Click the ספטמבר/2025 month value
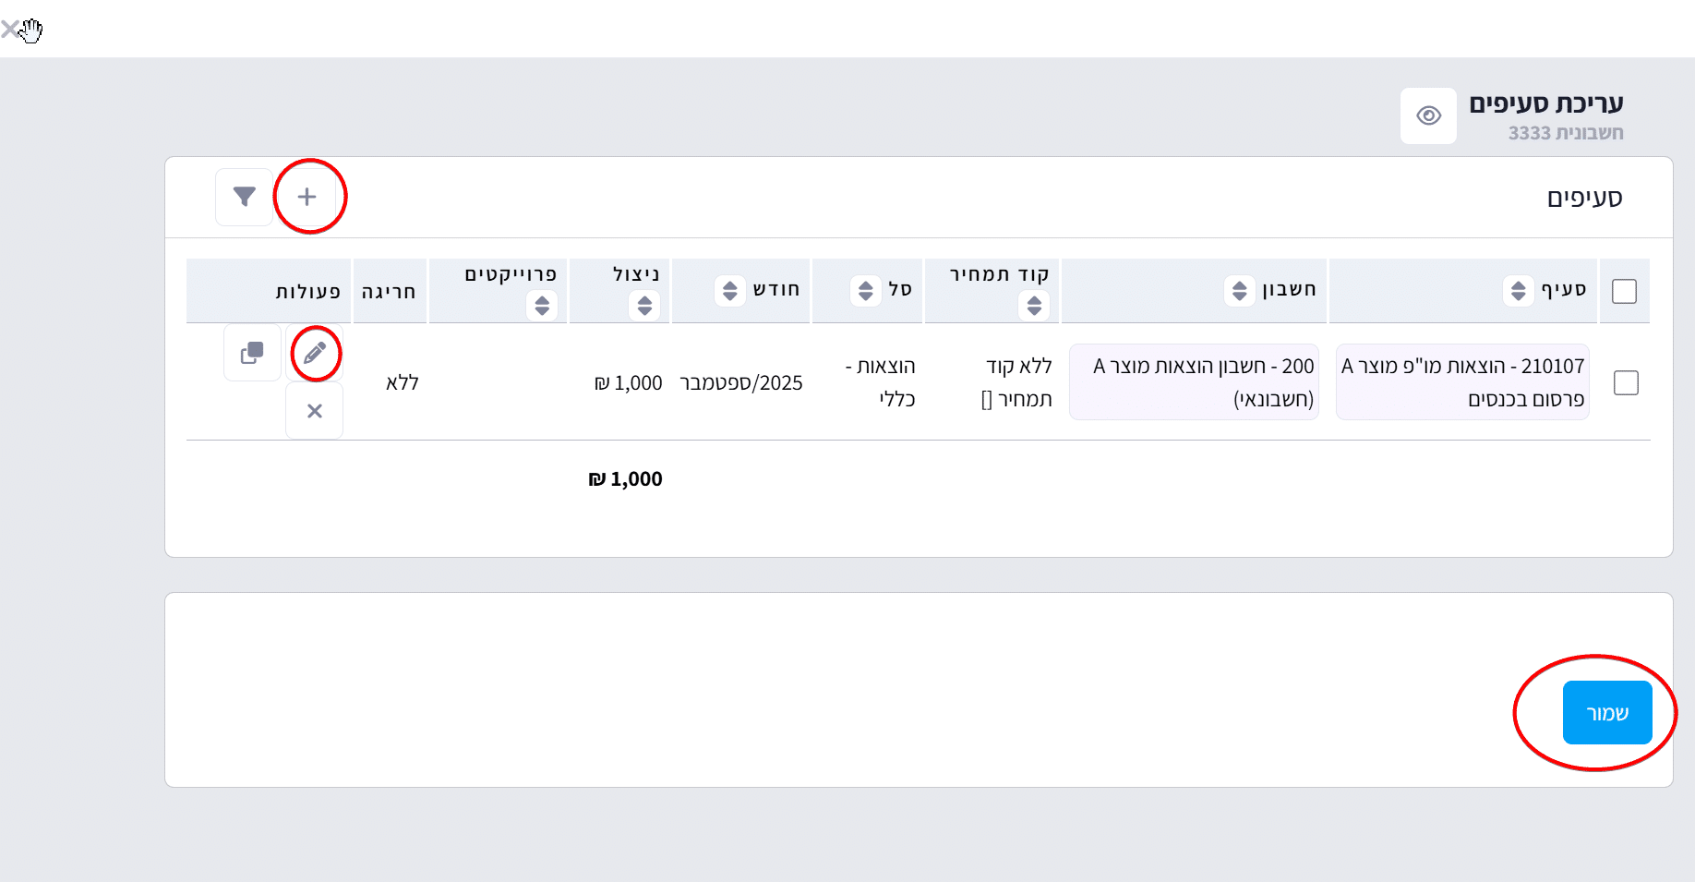Viewport: 1695px width, 882px height. click(x=740, y=383)
